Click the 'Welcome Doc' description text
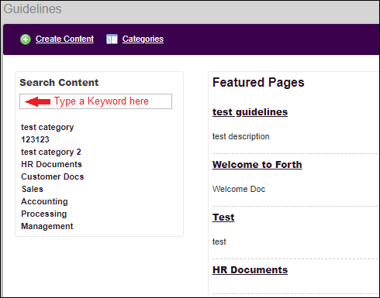The width and height of the screenshot is (380, 298). (x=239, y=189)
